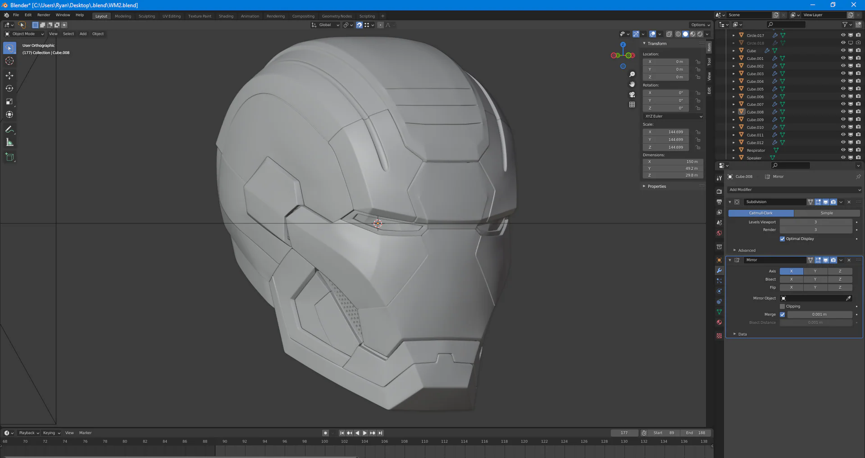This screenshot has width=865, height=458.
Task: Open the Modifier properties wrench tab
Action: 719,271
